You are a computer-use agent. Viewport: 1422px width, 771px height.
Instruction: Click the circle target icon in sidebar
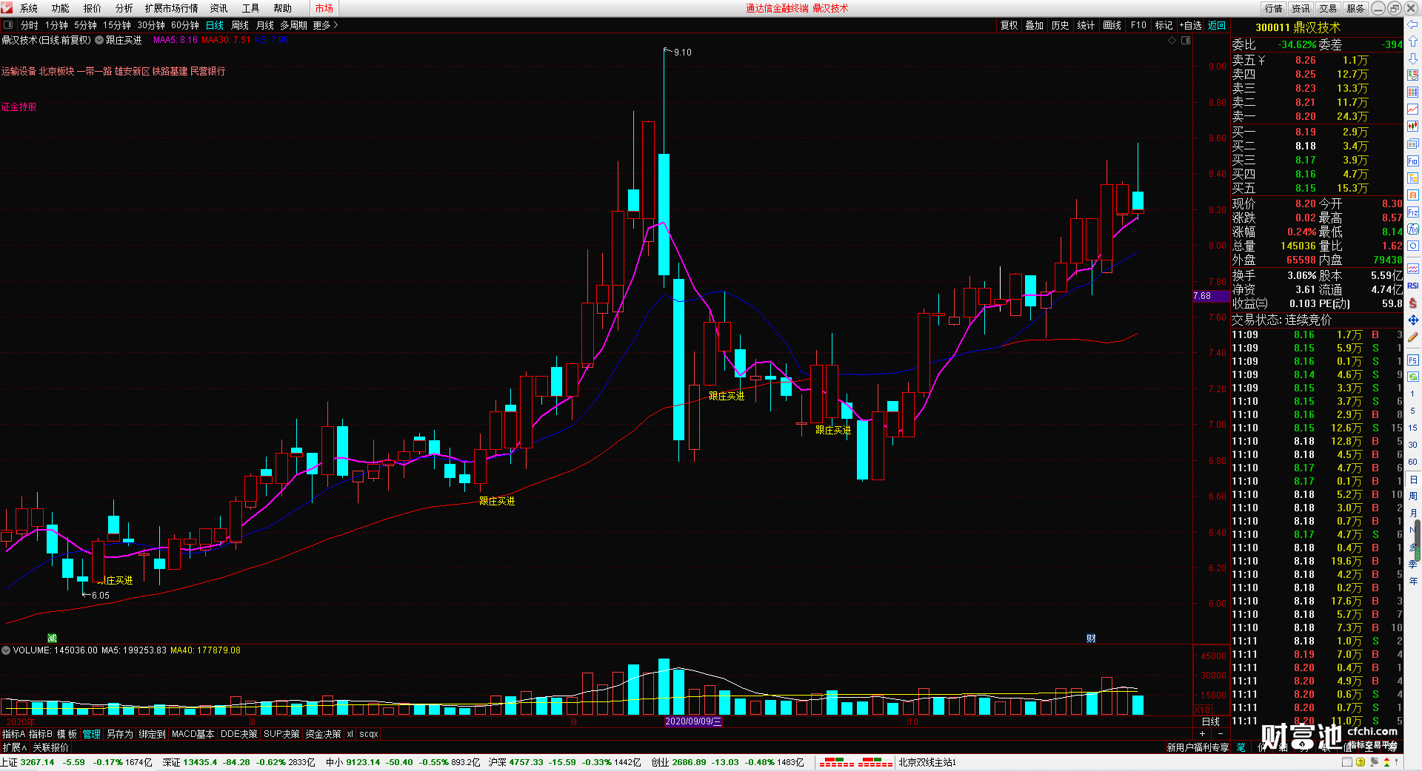click(x=1412, y=246)
